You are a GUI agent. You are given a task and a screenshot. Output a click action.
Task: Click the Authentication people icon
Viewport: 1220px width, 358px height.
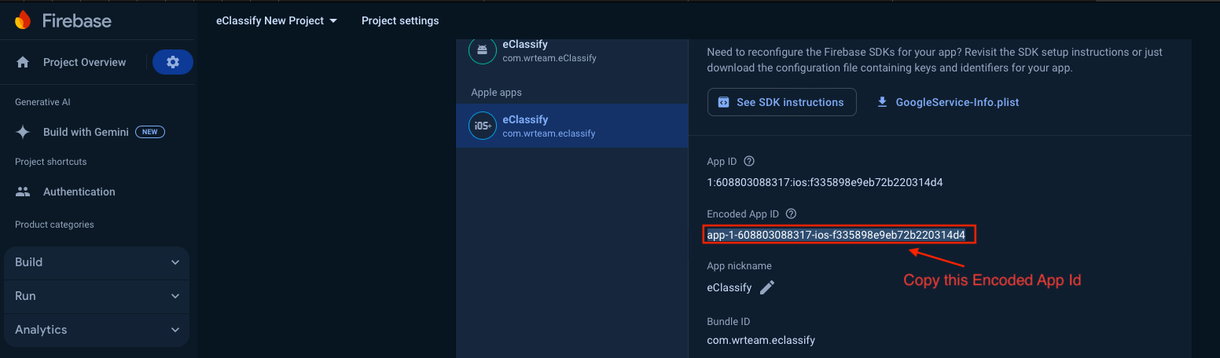click(x=23, y=192)
